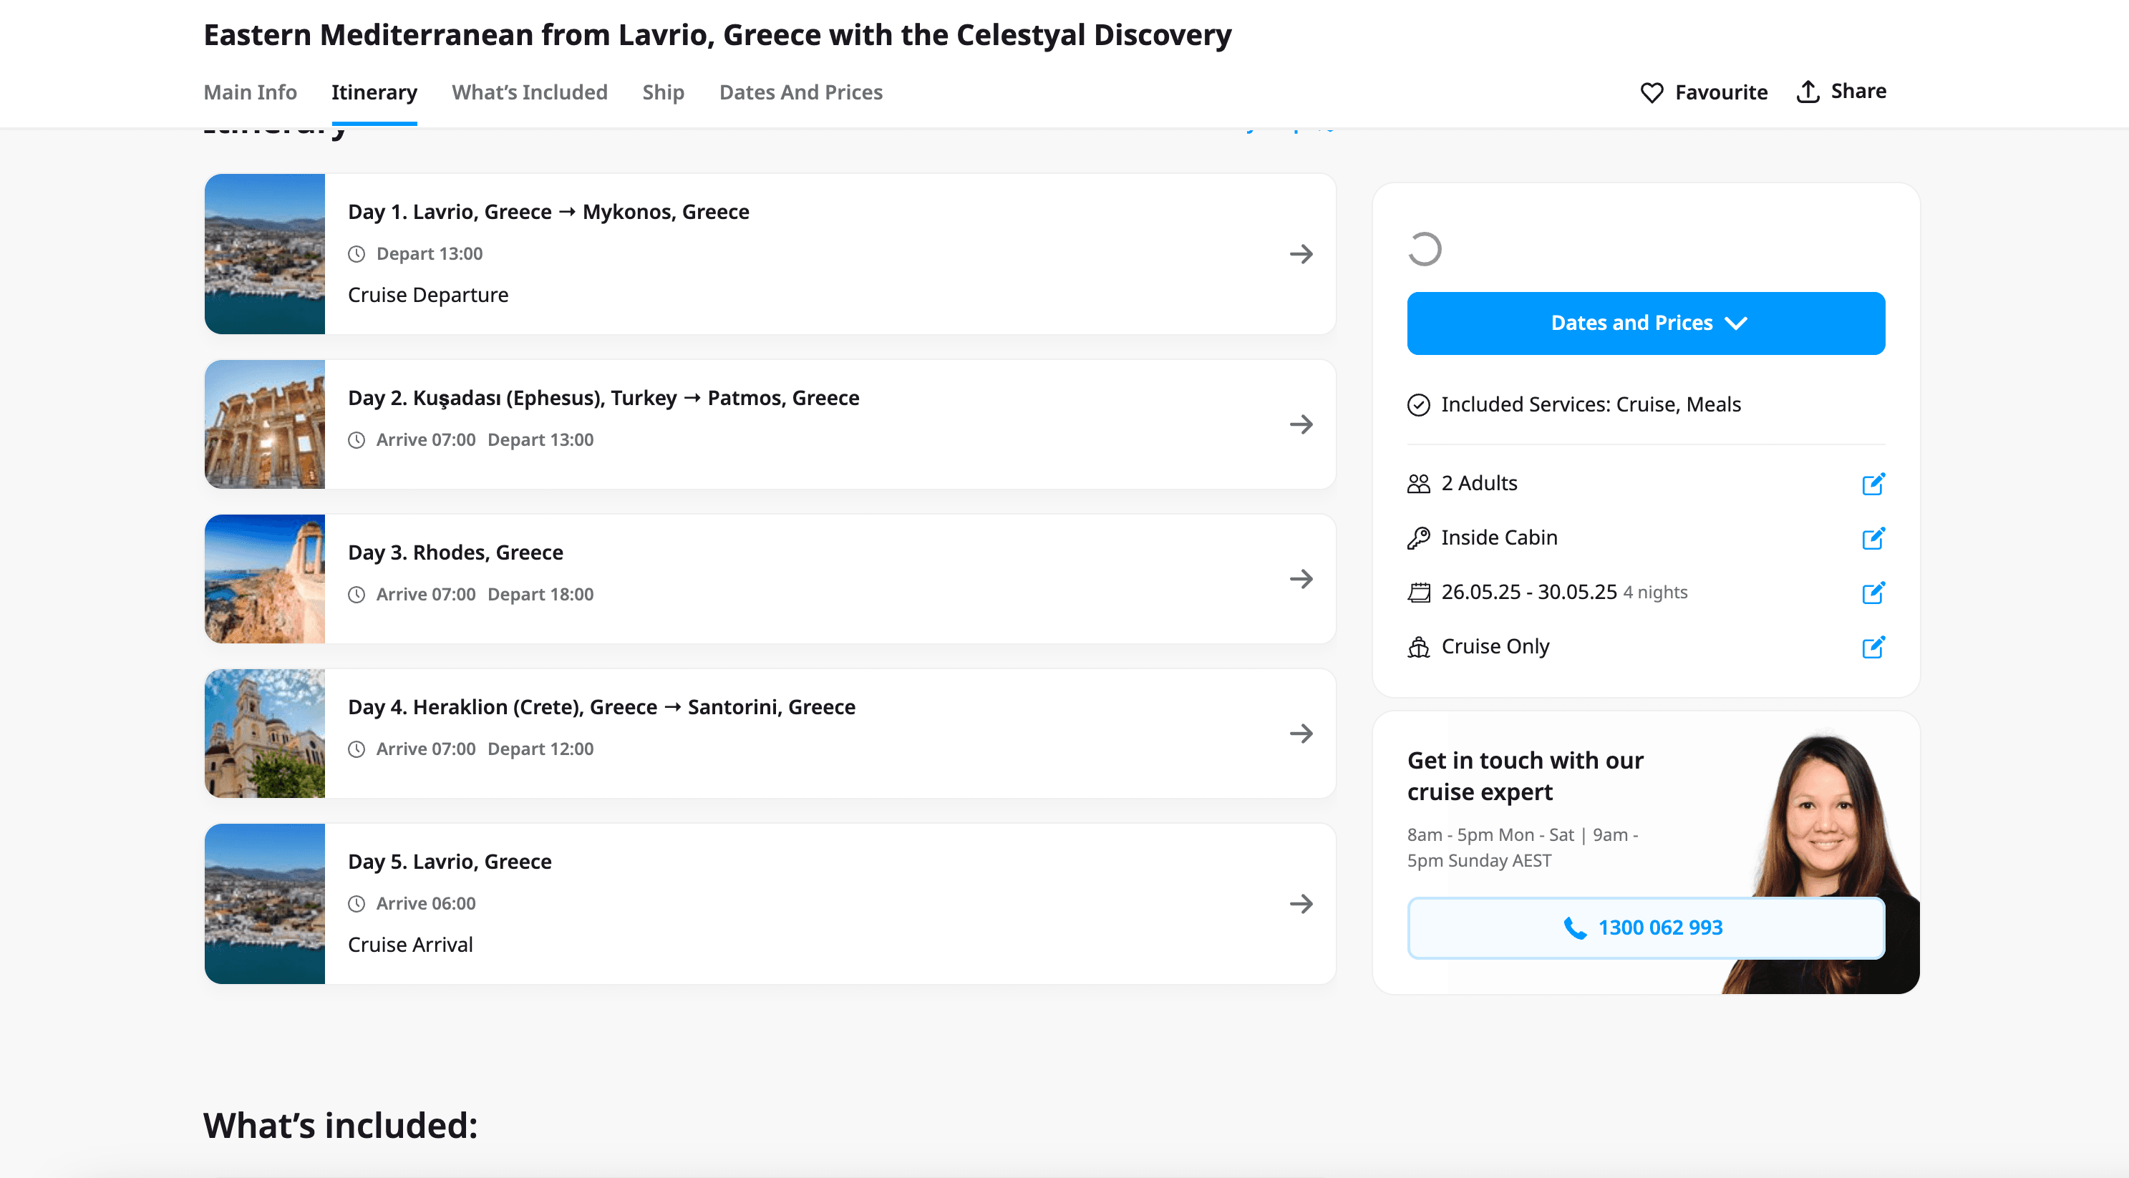Go to the Ship tab
This screenshot has height=1178, width=2129.
tap(663, 92)
